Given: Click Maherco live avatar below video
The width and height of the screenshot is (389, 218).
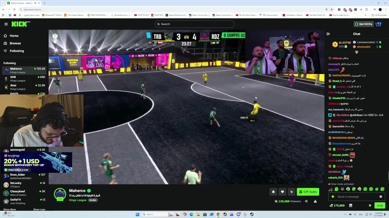Looking at the screenshot, I should pyautogui.click(x=60, y=194).
